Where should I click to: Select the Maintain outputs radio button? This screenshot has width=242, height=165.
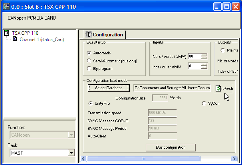coord(223,50)
